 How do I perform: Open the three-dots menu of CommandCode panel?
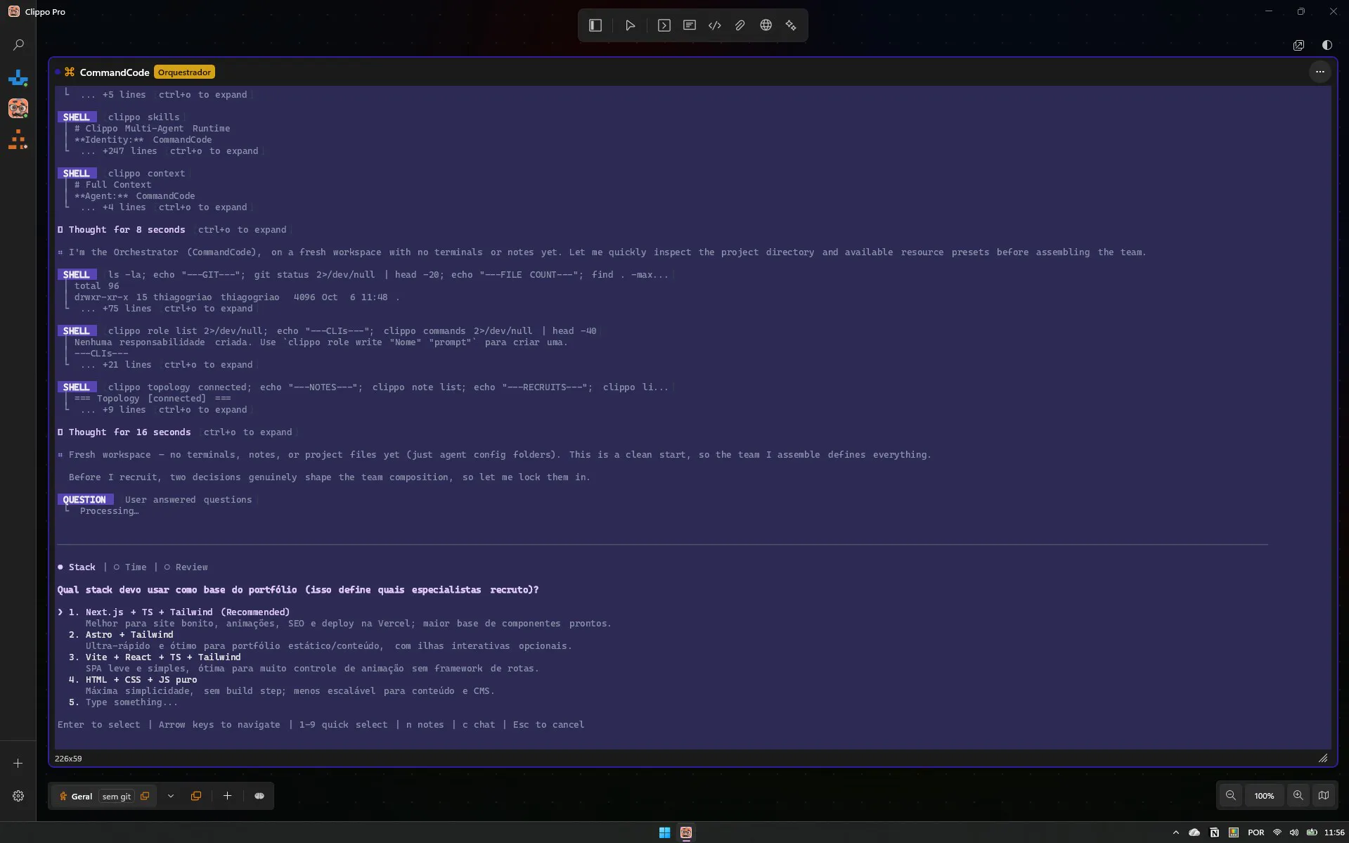1319,72
